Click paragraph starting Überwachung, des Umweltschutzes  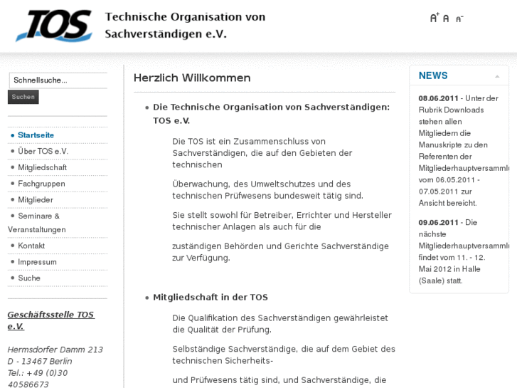tap(267, 190)
